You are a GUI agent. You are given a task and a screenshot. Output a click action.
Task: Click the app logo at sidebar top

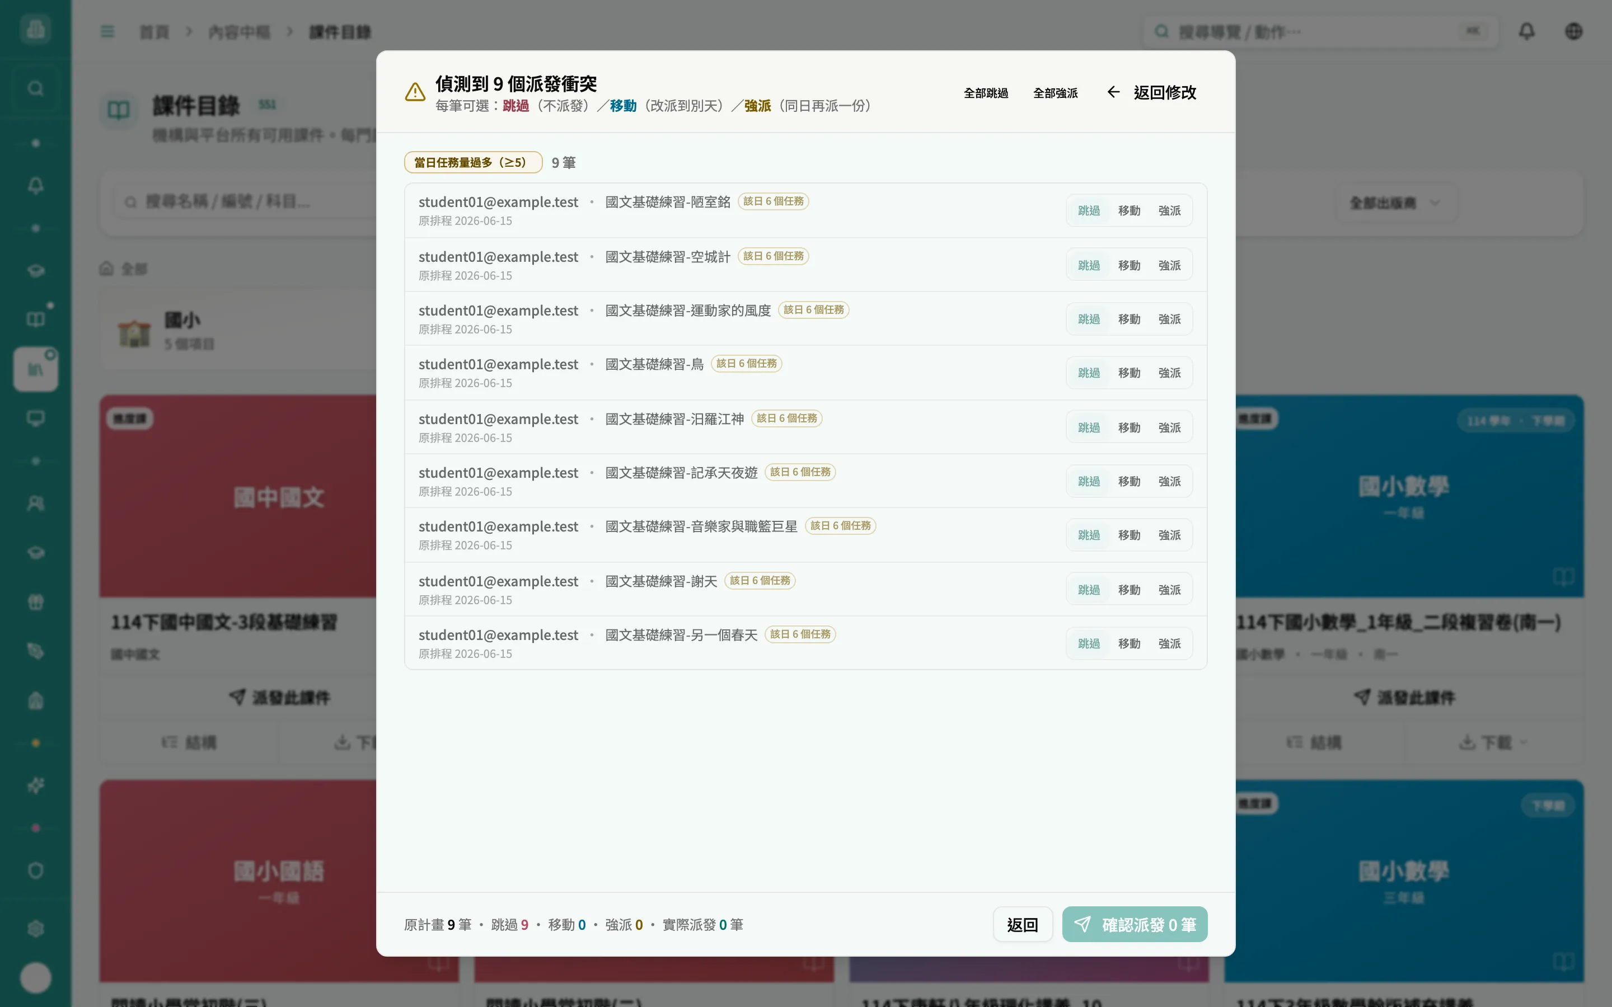(x=36, y=29)
